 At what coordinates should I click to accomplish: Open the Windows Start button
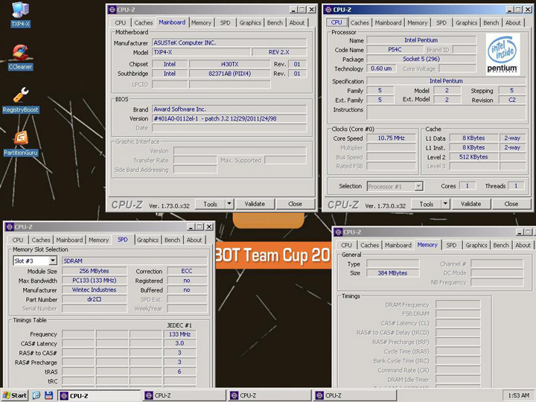coord(14,395)
